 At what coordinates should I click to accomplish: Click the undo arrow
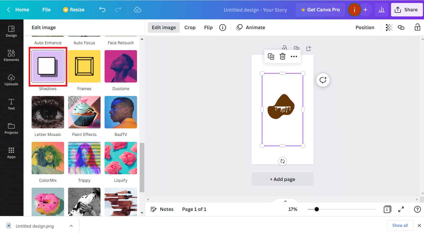(x=102, y=10)
